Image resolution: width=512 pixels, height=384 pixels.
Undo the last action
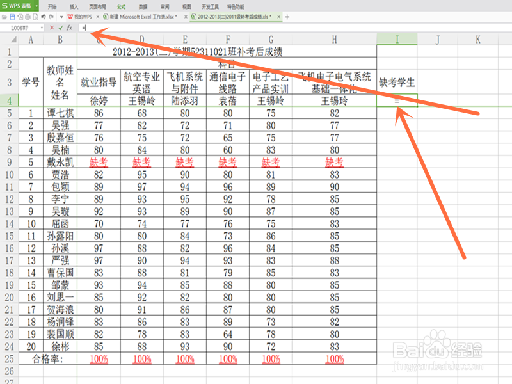pos(44,17)
